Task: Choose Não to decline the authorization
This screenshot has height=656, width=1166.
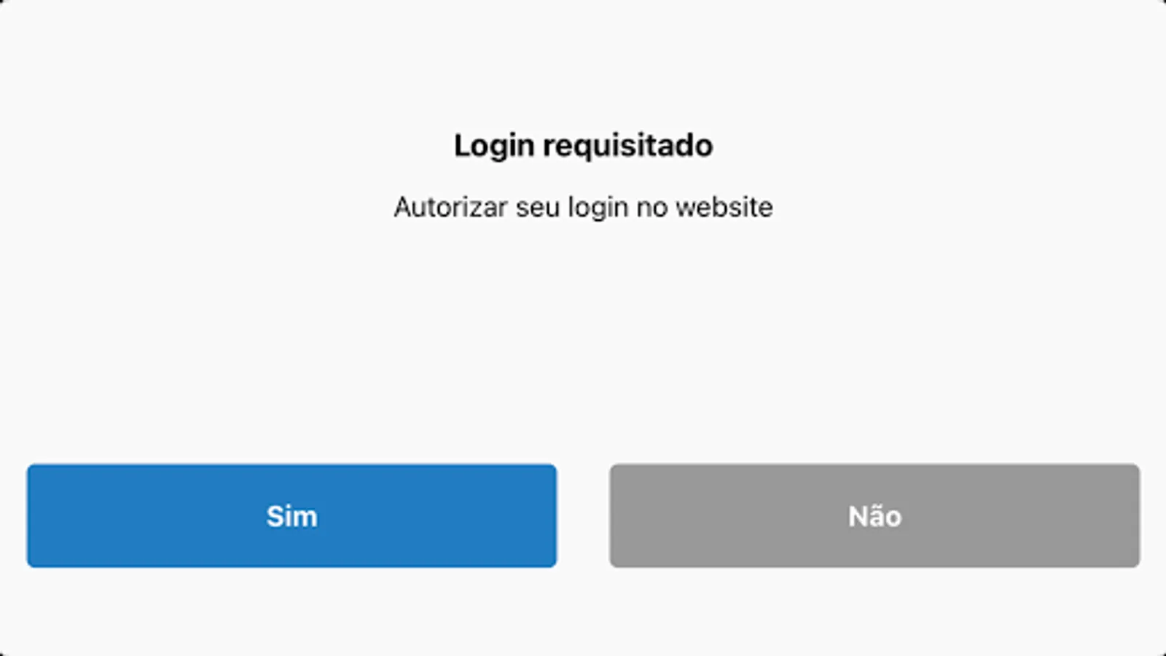Action: click(x=874, y=515)
